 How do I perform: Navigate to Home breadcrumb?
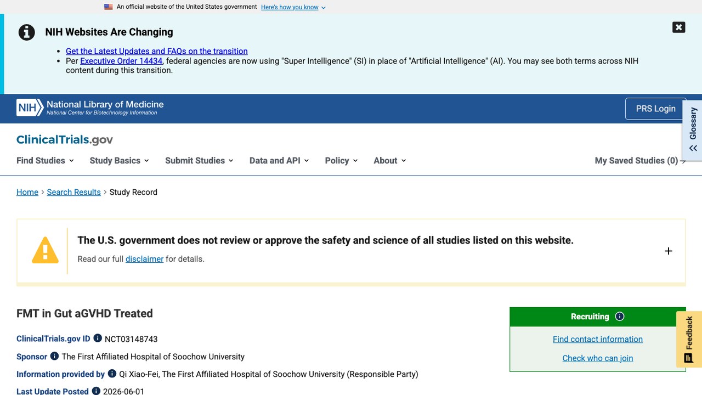(x=27, y=192)
